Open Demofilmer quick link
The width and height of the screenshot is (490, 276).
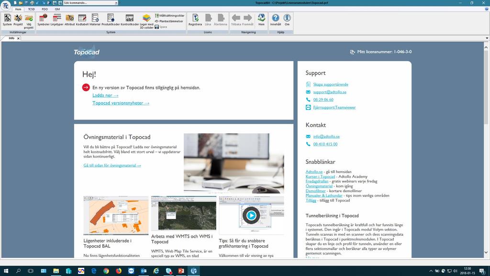tap(316, 191)
